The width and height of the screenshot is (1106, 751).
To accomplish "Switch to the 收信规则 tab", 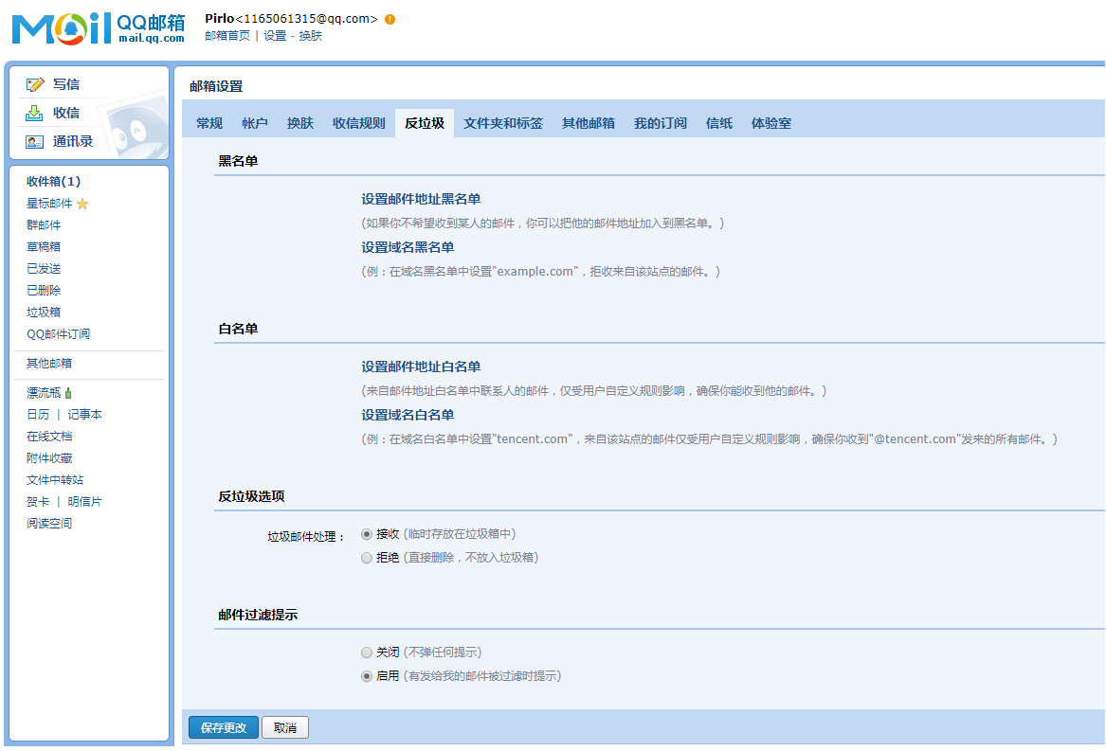I will 358,123.
